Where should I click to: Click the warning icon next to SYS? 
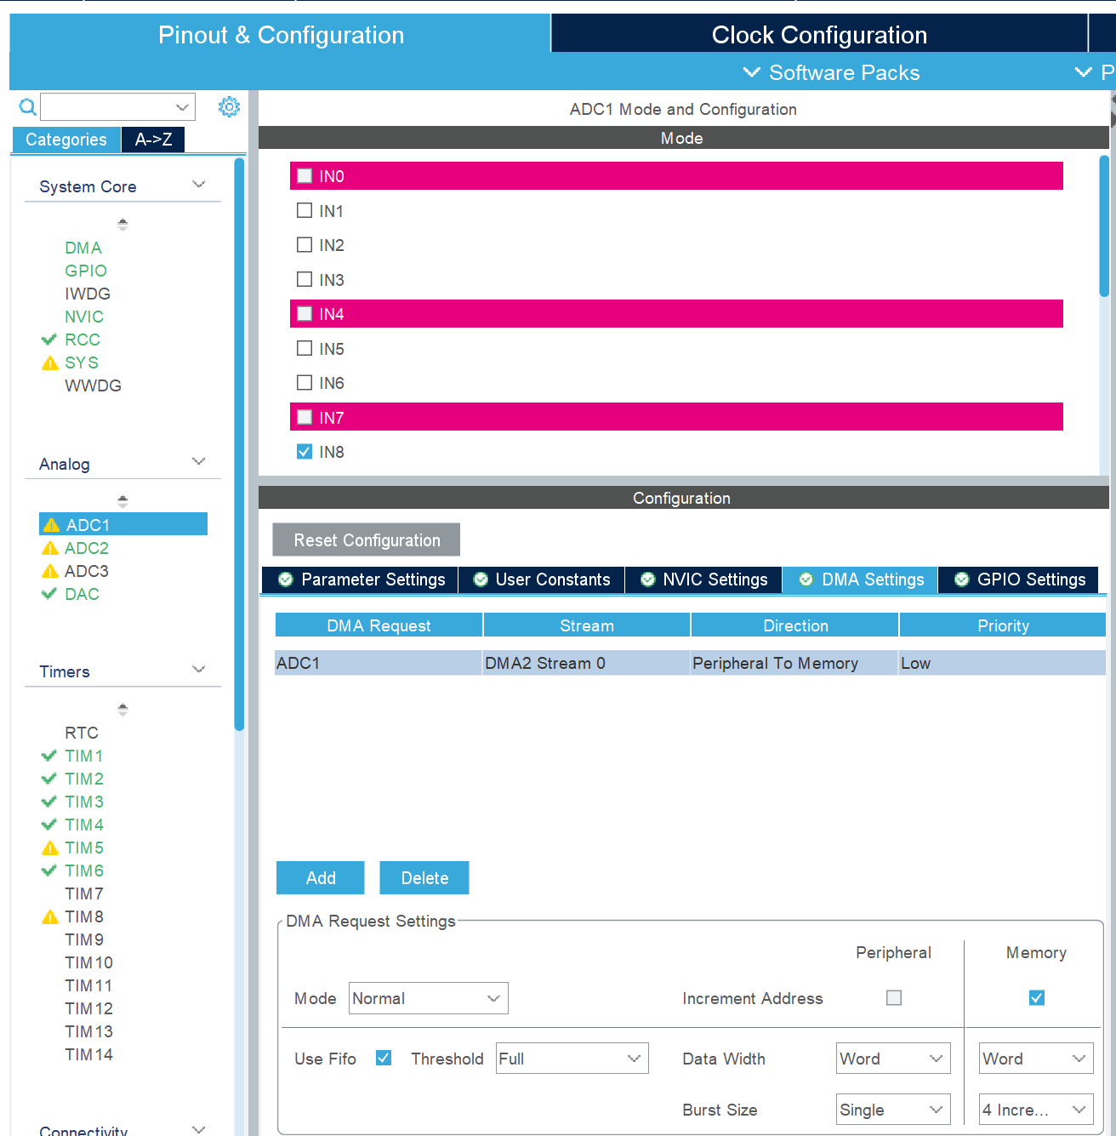pyautogui.click(x=51, y=362)
